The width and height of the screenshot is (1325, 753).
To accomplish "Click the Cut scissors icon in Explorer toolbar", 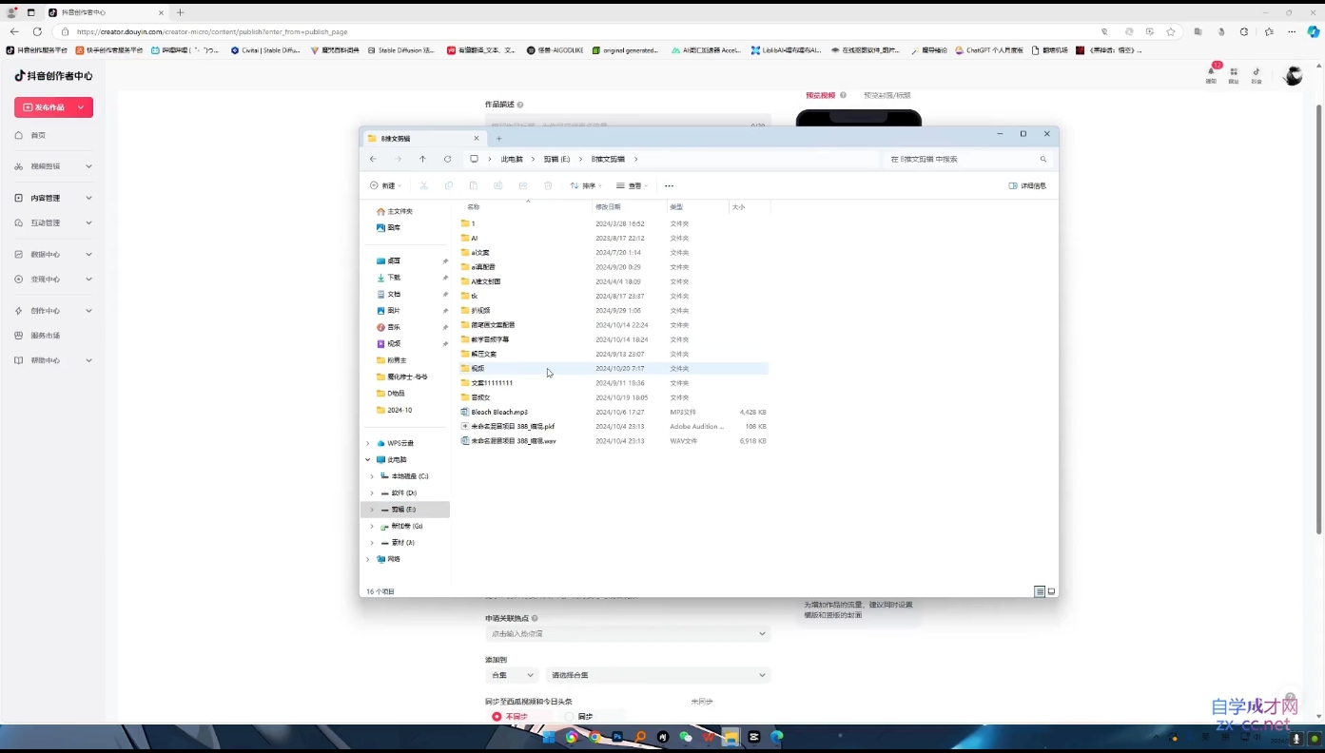I will click(423, 185).
